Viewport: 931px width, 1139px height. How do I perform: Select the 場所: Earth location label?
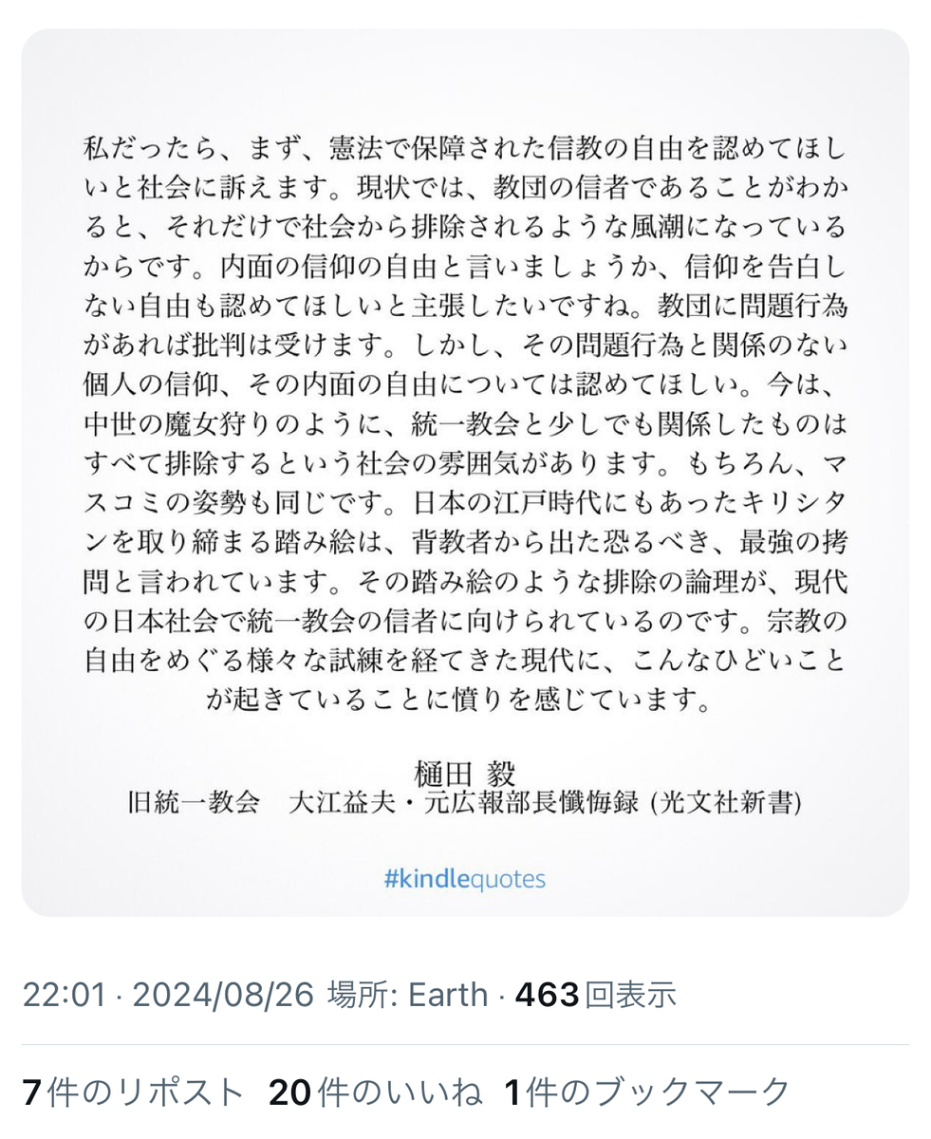click(407, 995)
